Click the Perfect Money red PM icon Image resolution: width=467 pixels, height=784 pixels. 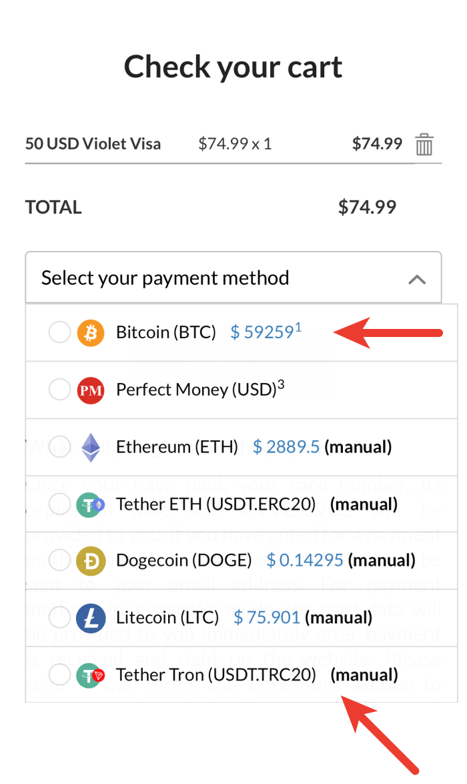pyautogui.click(x=90, y=390)
